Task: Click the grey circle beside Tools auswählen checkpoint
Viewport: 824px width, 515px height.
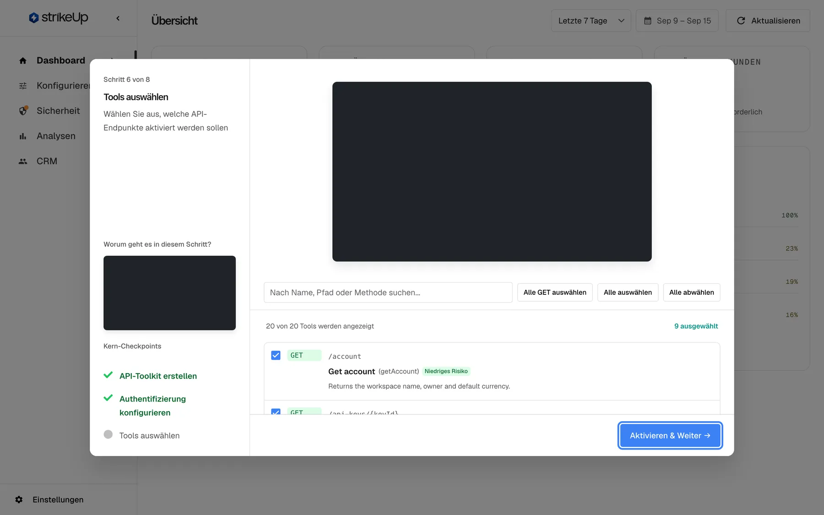Action: pyautogui.click(x=108, y=434)
